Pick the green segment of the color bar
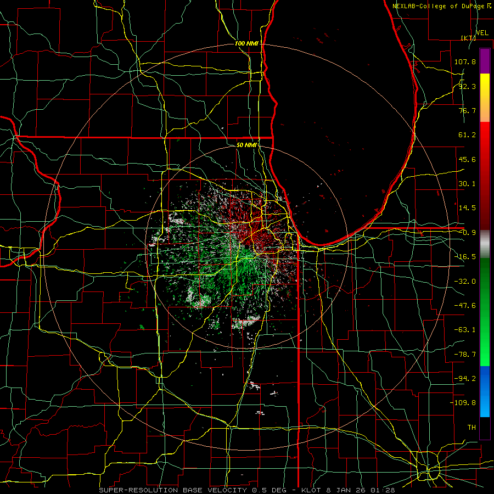The height and width of the screenshot is (494, 494). (485, 312)
